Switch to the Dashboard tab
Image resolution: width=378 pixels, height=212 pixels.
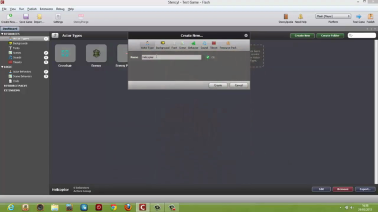[10, 29]
